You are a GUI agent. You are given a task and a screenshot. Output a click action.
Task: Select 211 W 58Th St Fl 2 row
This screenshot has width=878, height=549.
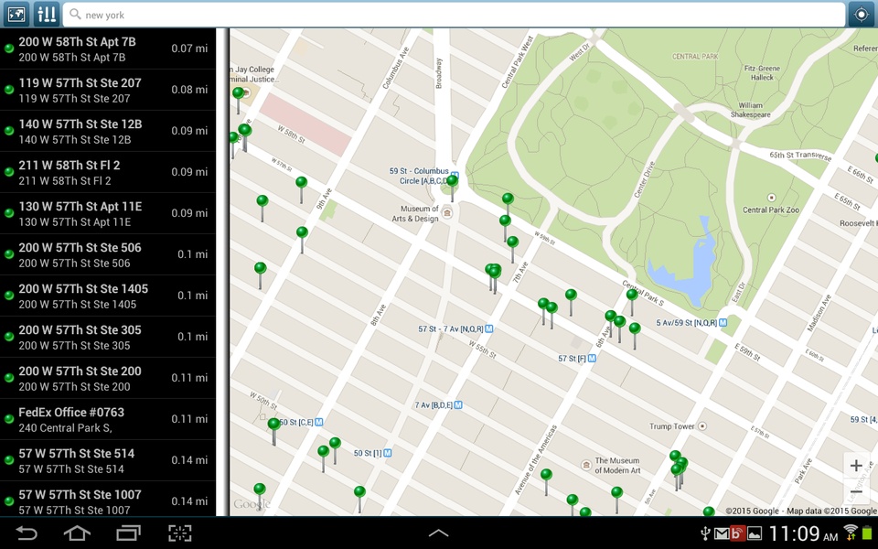coord(108,173)
